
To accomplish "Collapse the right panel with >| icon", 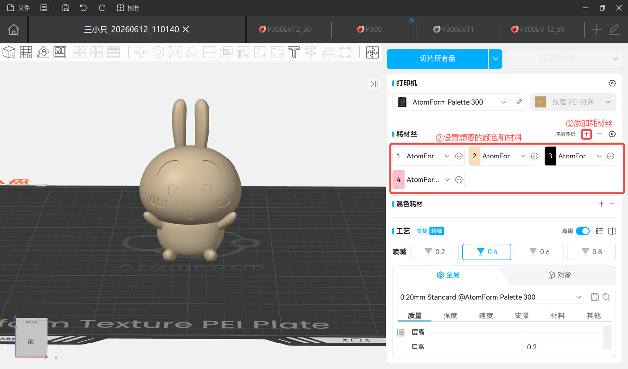I will tap(374, 84).
